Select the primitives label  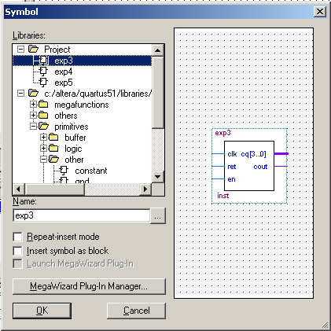(x=72, y=127)
